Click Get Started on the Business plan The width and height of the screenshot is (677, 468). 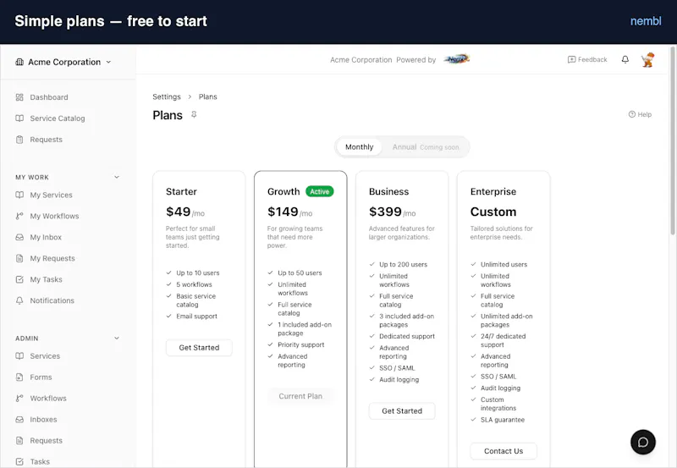click(x=402, y=411)
